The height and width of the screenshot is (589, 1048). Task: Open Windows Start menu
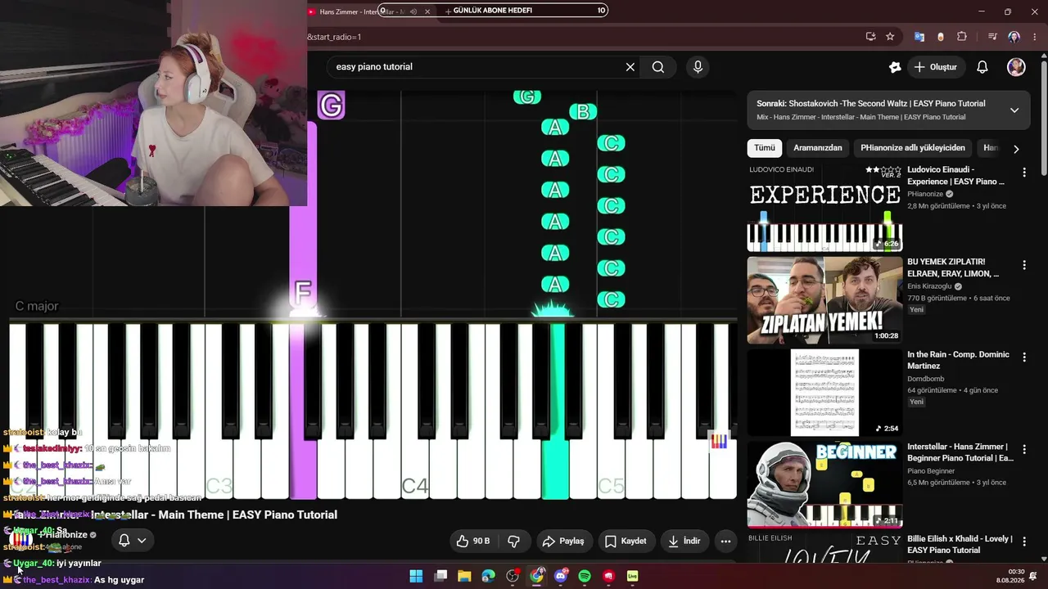pos(416,576)
